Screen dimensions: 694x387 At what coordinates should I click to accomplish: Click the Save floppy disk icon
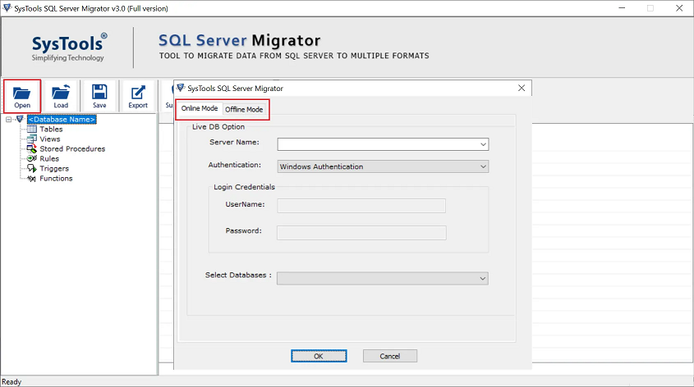pos(99,92)
